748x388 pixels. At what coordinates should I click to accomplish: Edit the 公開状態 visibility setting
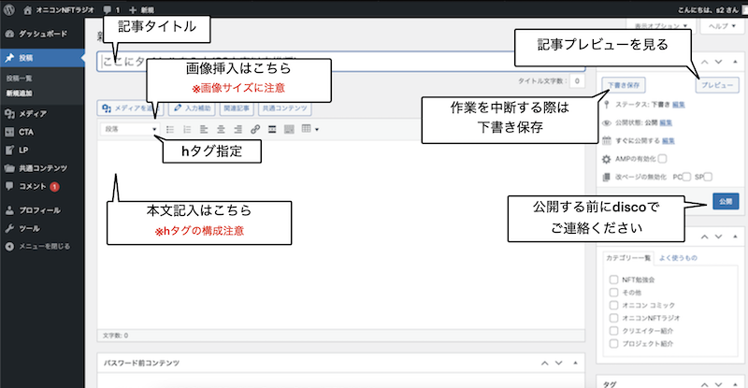[666, 122]
